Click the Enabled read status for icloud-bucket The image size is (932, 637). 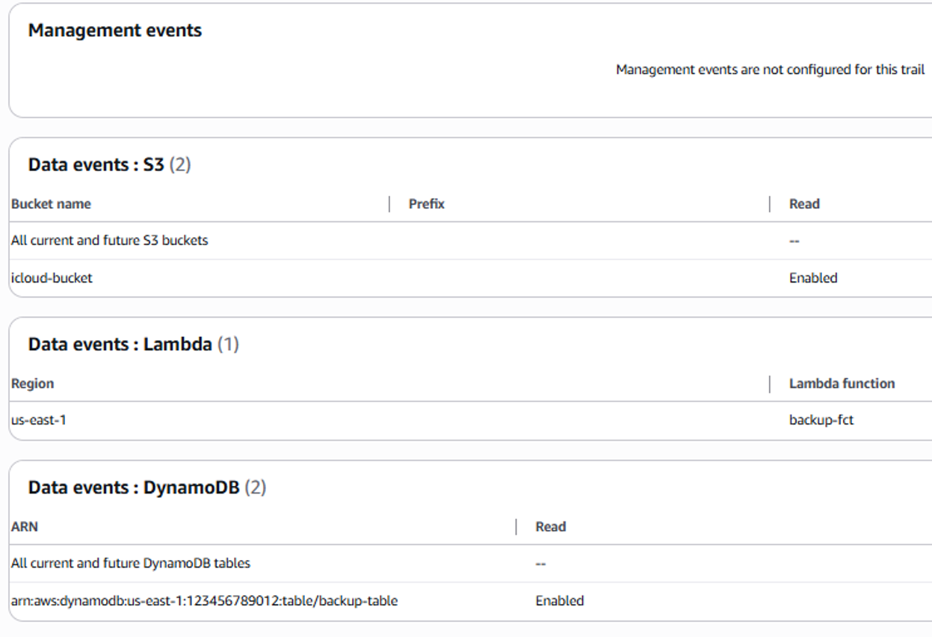click(813, 278)
